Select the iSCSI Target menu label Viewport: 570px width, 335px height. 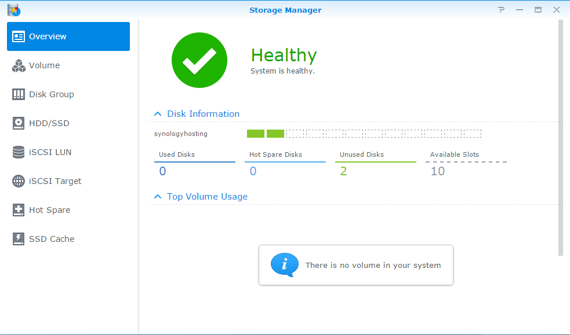(55, 181)
